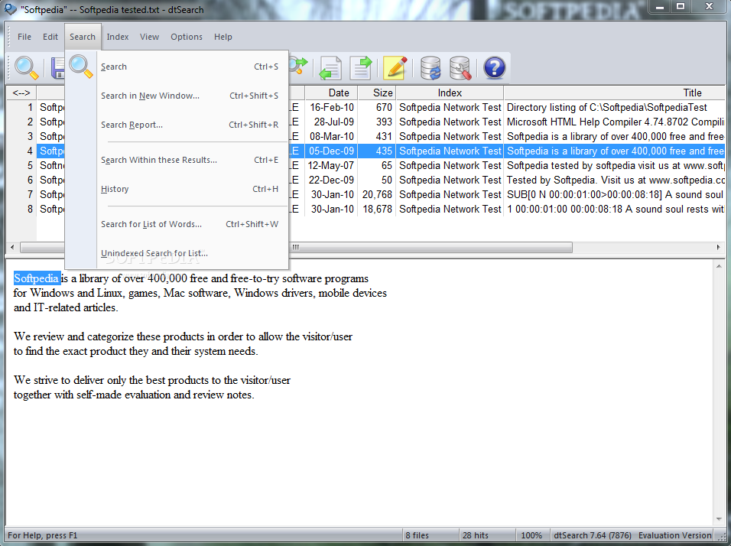731x546 pixels.
Task: Click size value 20,768
Action: click(x=377, y=194)
